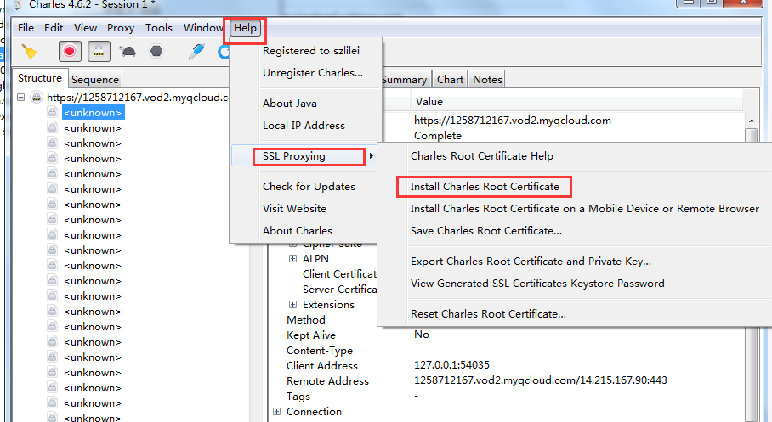Viewport: 772px width, 422px height.
Task: Switch to the Sequence tab
Action: pos(95,79)
